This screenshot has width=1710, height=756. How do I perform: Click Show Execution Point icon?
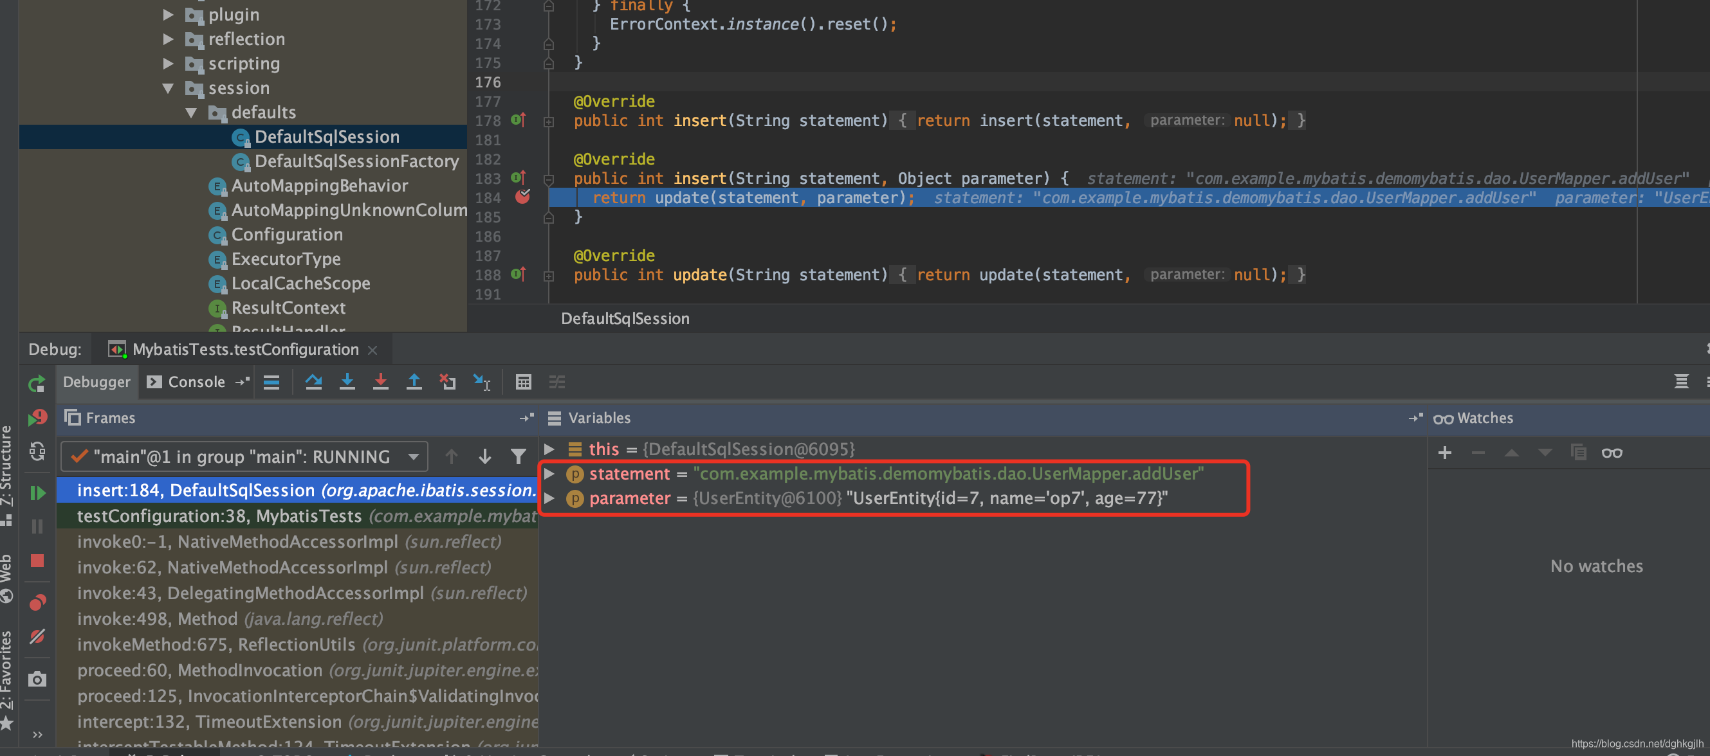[271, 382]
